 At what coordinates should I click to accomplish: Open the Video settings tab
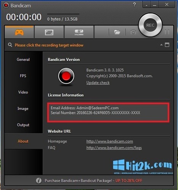[23, 92]
